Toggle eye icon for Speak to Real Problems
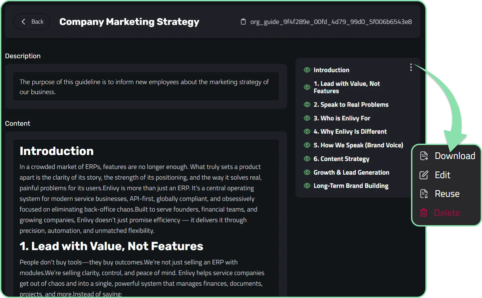 [x=307, y=104]
